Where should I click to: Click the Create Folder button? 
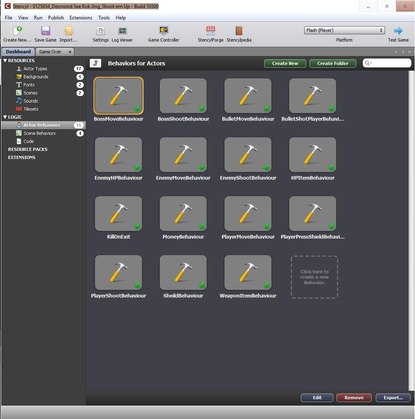point(333,63)
